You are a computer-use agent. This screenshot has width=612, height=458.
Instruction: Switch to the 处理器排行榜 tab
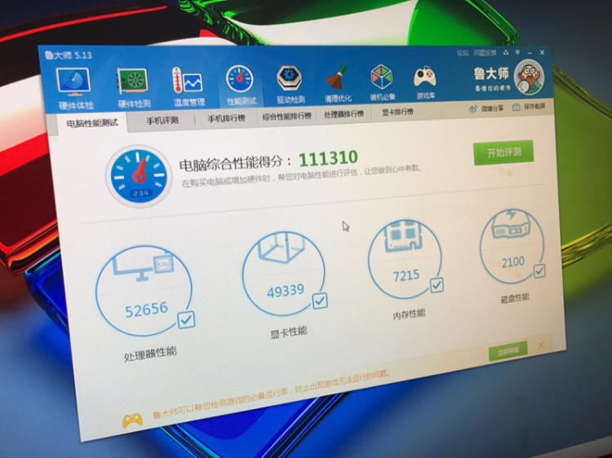[344, 114]
